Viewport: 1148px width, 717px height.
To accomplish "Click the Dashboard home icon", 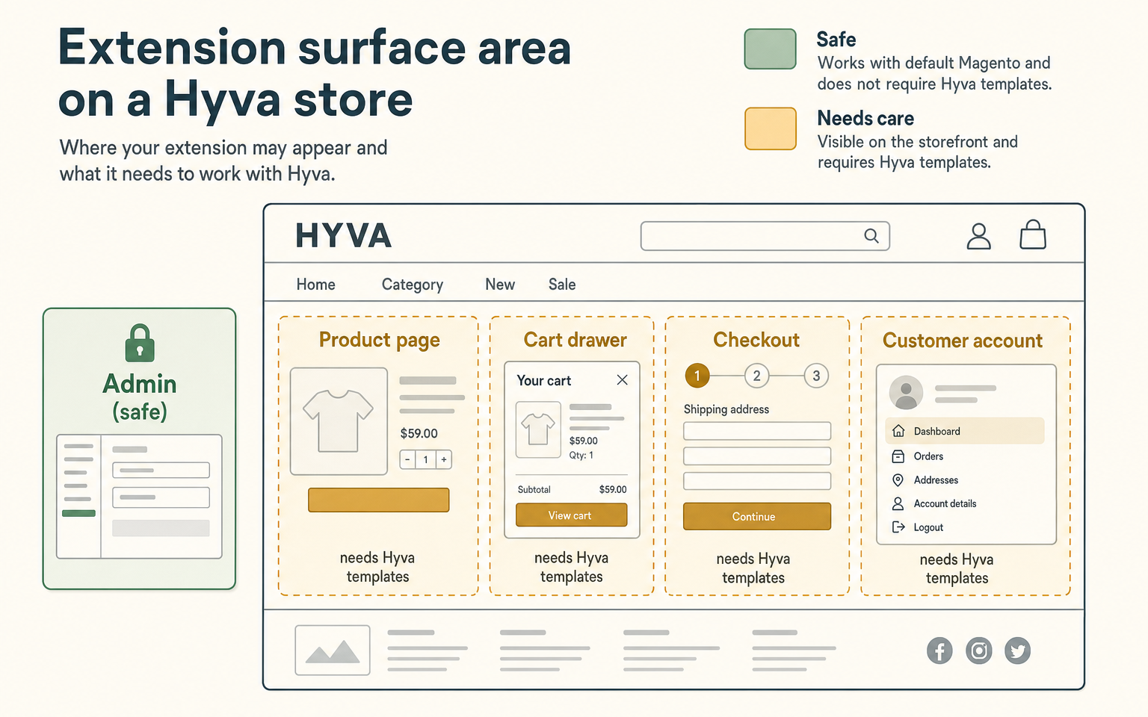I will point(898,431).
